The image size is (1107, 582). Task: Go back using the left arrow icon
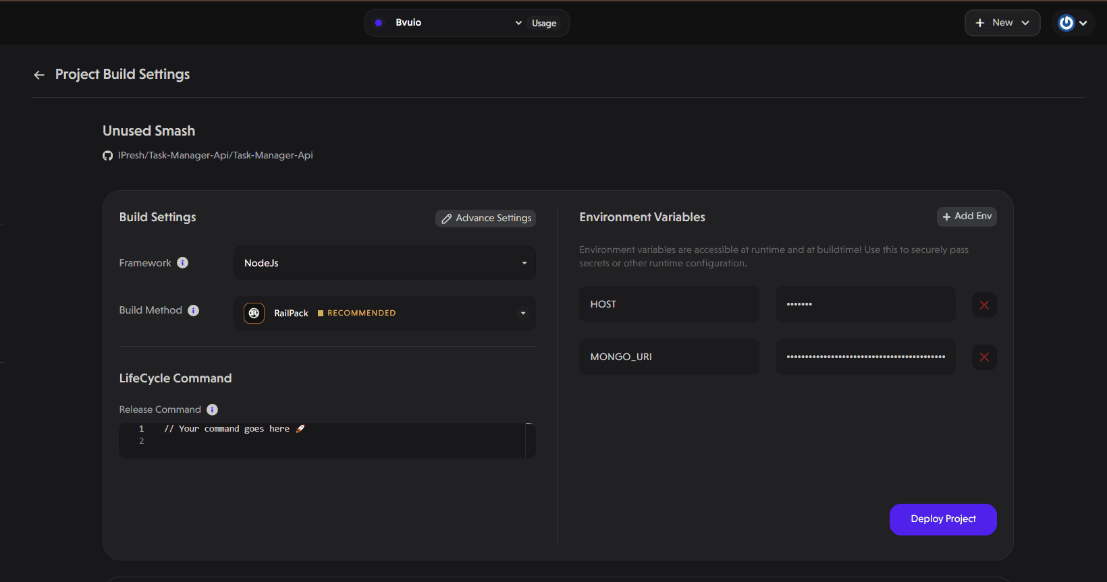(x=39, y=75)
